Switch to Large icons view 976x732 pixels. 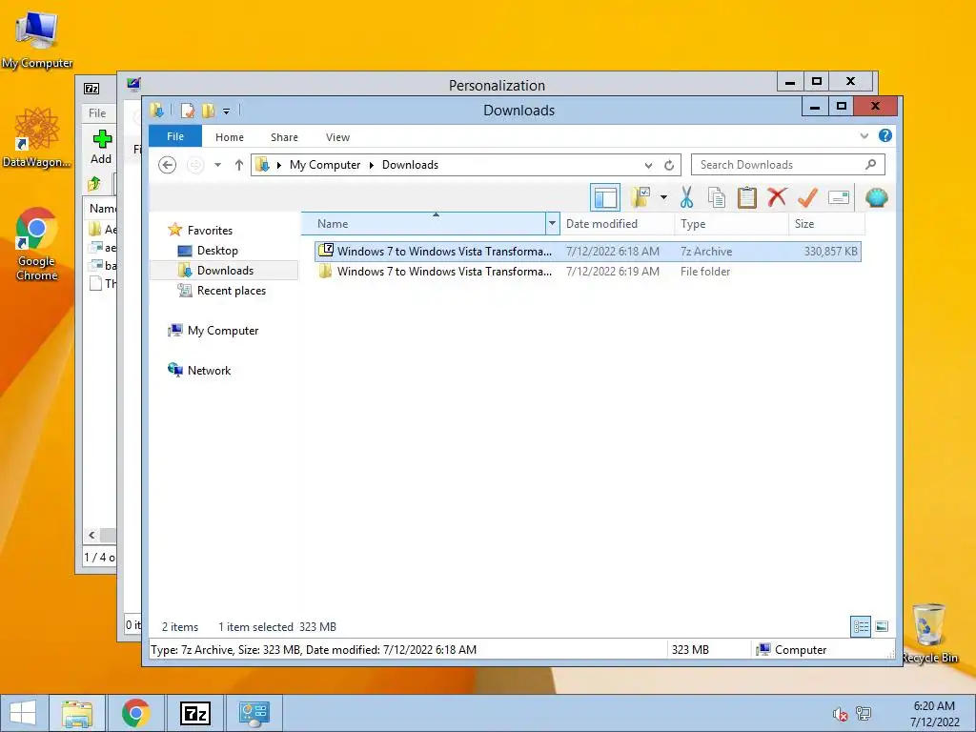[x=882, y=627]
